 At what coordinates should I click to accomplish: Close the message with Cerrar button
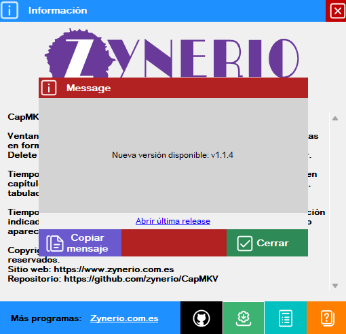tap(267, 243)
